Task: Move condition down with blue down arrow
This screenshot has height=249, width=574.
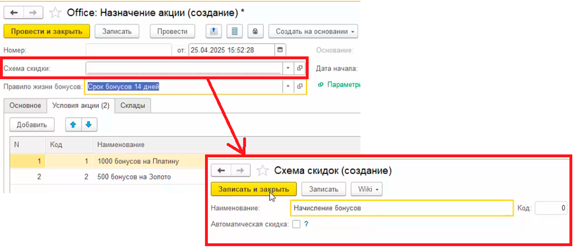Action: pos(89,124)
